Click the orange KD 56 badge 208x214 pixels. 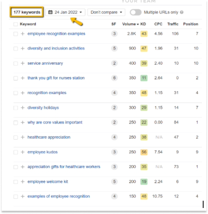tap(144, 152)
